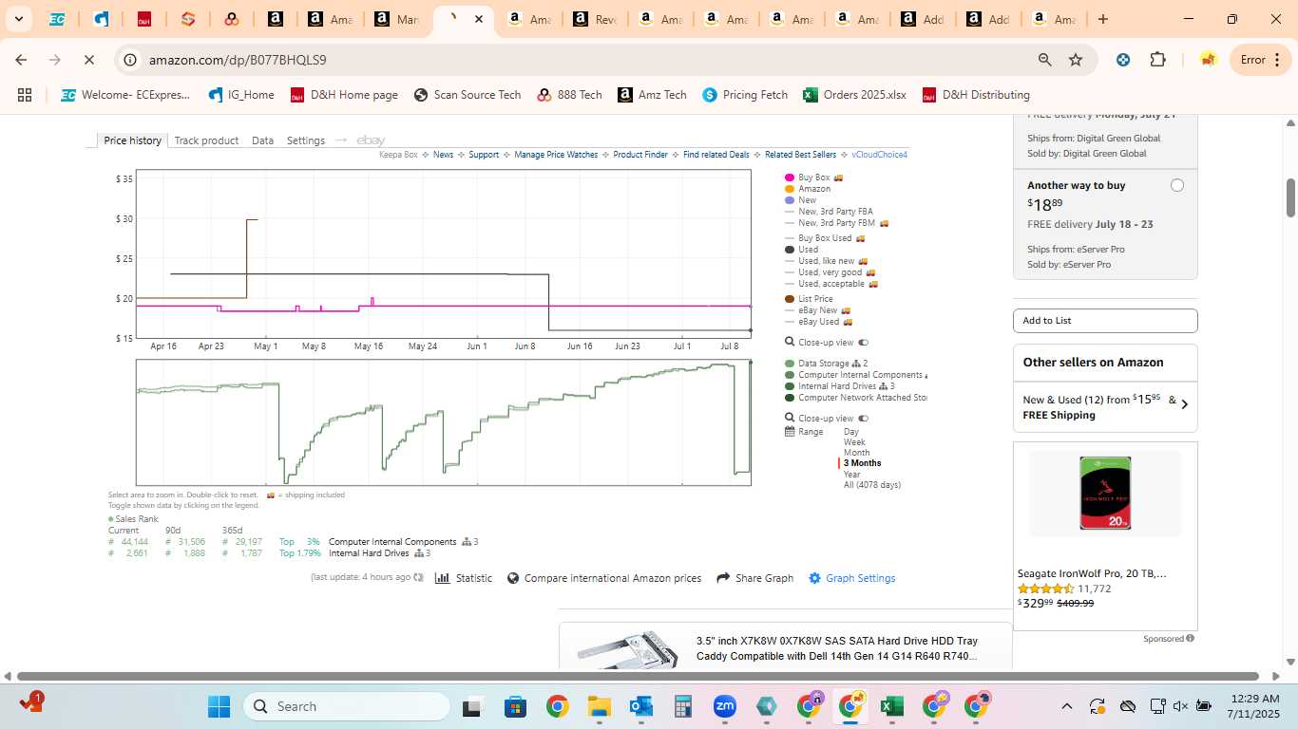Open the tab search dropdown arrow
1298x729 pixels.
(18, 19)
